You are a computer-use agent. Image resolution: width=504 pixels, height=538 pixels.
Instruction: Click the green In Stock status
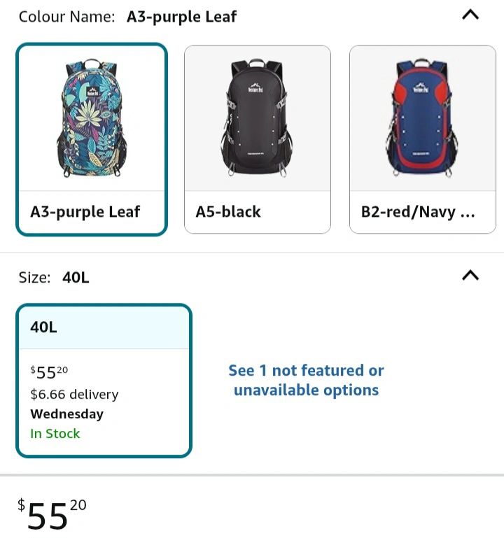pos(55,434)
